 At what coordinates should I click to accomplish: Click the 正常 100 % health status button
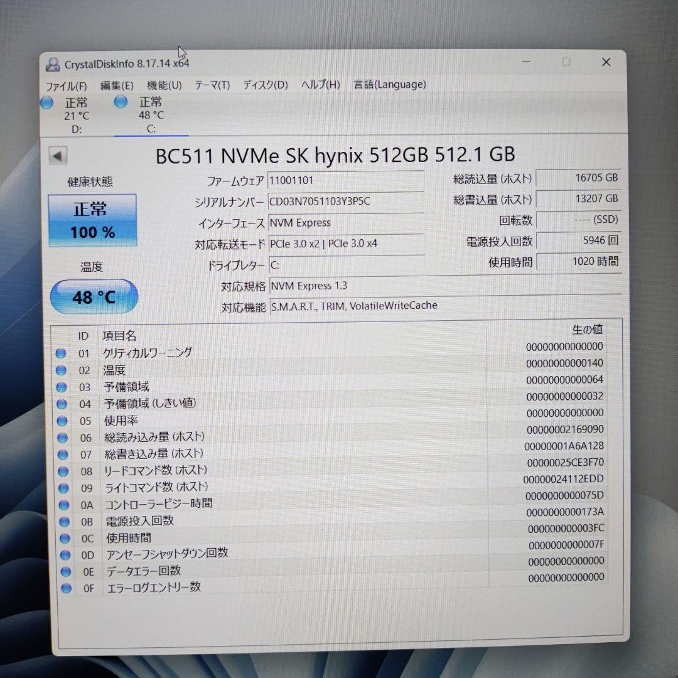click(x=92, y=220)
